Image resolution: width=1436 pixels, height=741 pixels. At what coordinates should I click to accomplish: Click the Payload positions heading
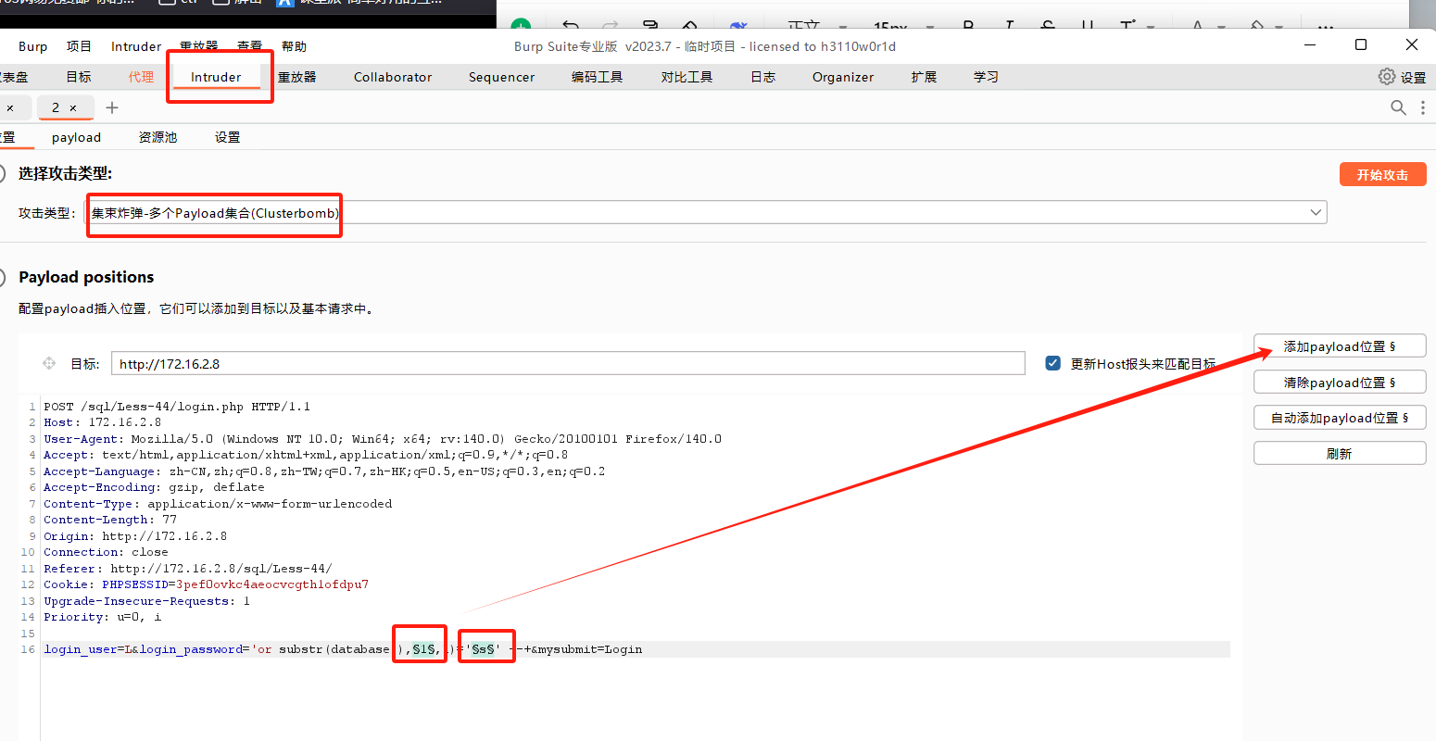coord(86,277)
